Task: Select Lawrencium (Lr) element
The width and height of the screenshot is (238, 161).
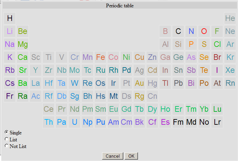Action: click(x=217, y=122)
